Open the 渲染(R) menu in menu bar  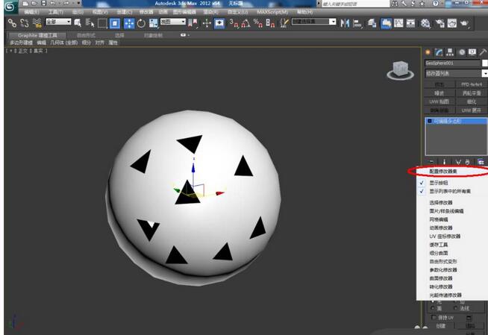(x=210, y=13)
